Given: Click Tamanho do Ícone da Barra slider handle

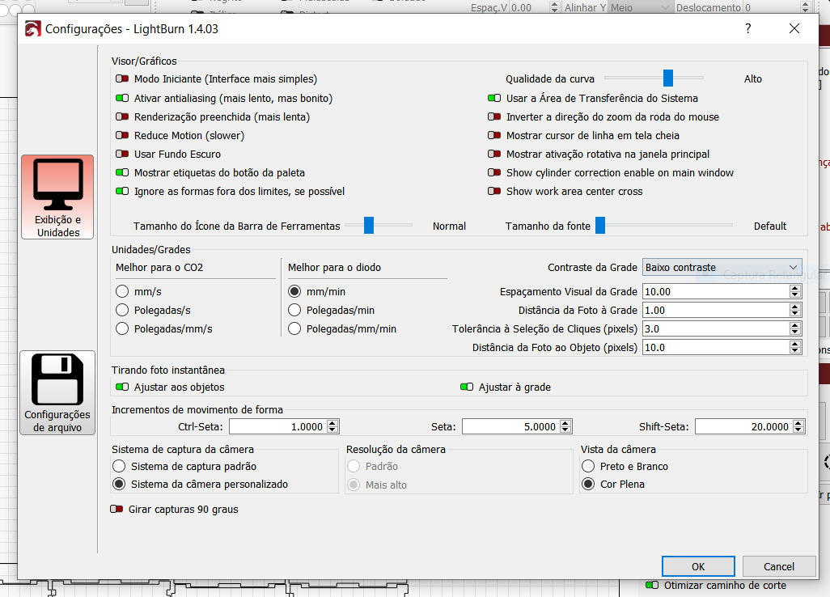Looking at the screenshot, I should [x=369, y=225].
